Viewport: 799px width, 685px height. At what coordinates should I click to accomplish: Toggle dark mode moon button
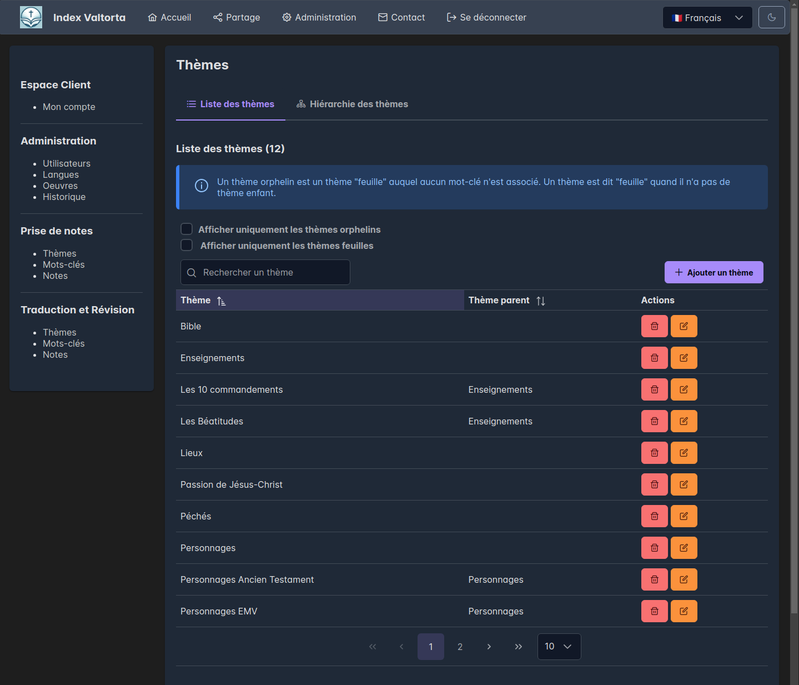(771, 17)
